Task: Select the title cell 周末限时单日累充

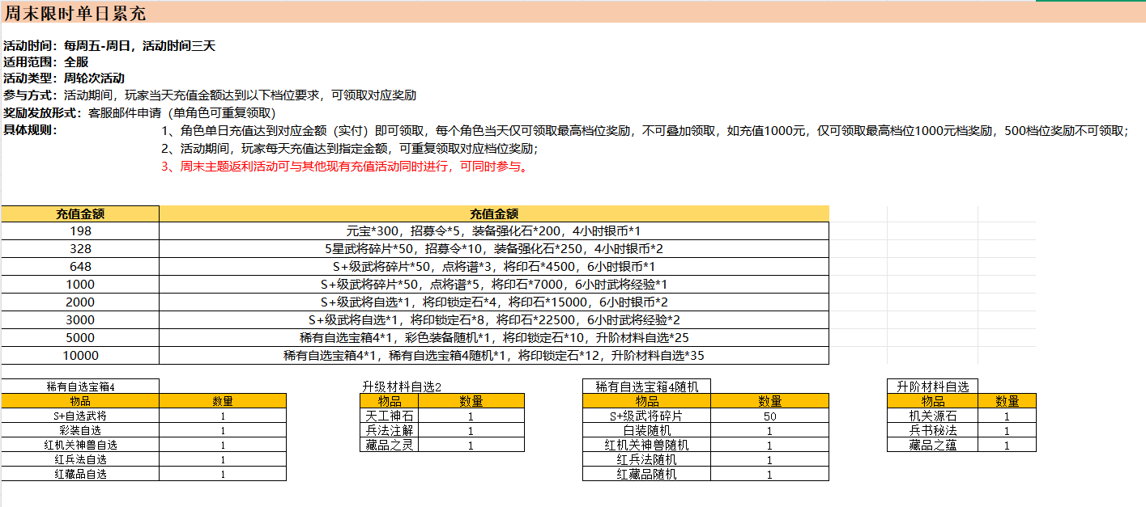Action: pyautogui.click(x=76, y=14)
